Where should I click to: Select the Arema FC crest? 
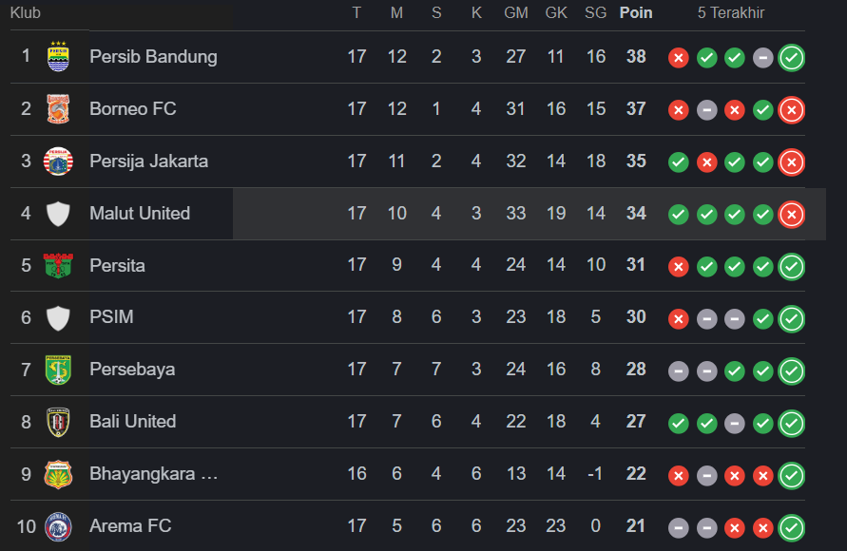57,525
